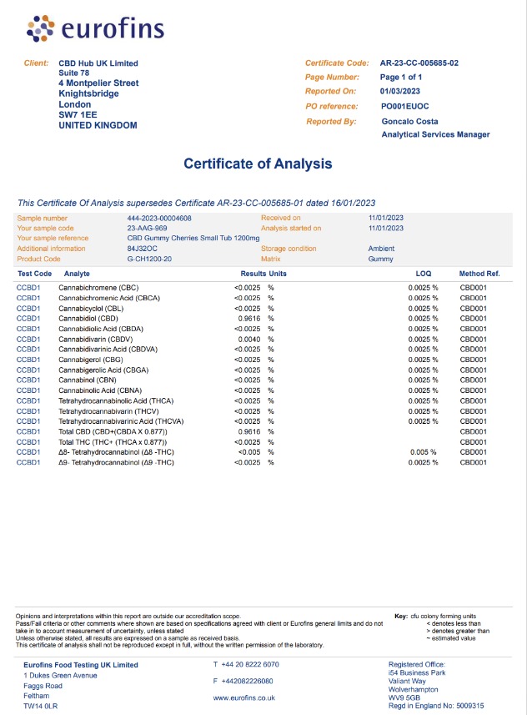Click the telephone number +44 20 8222 6070

[x=246, y=665]
